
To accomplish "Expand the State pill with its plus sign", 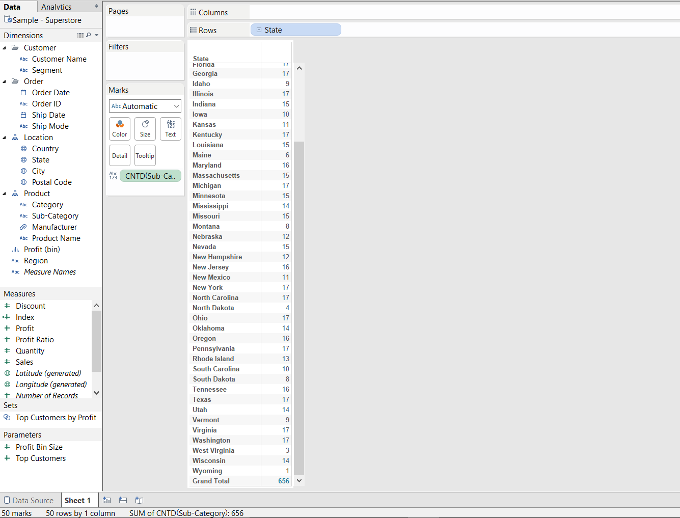I will pos(259,30).
